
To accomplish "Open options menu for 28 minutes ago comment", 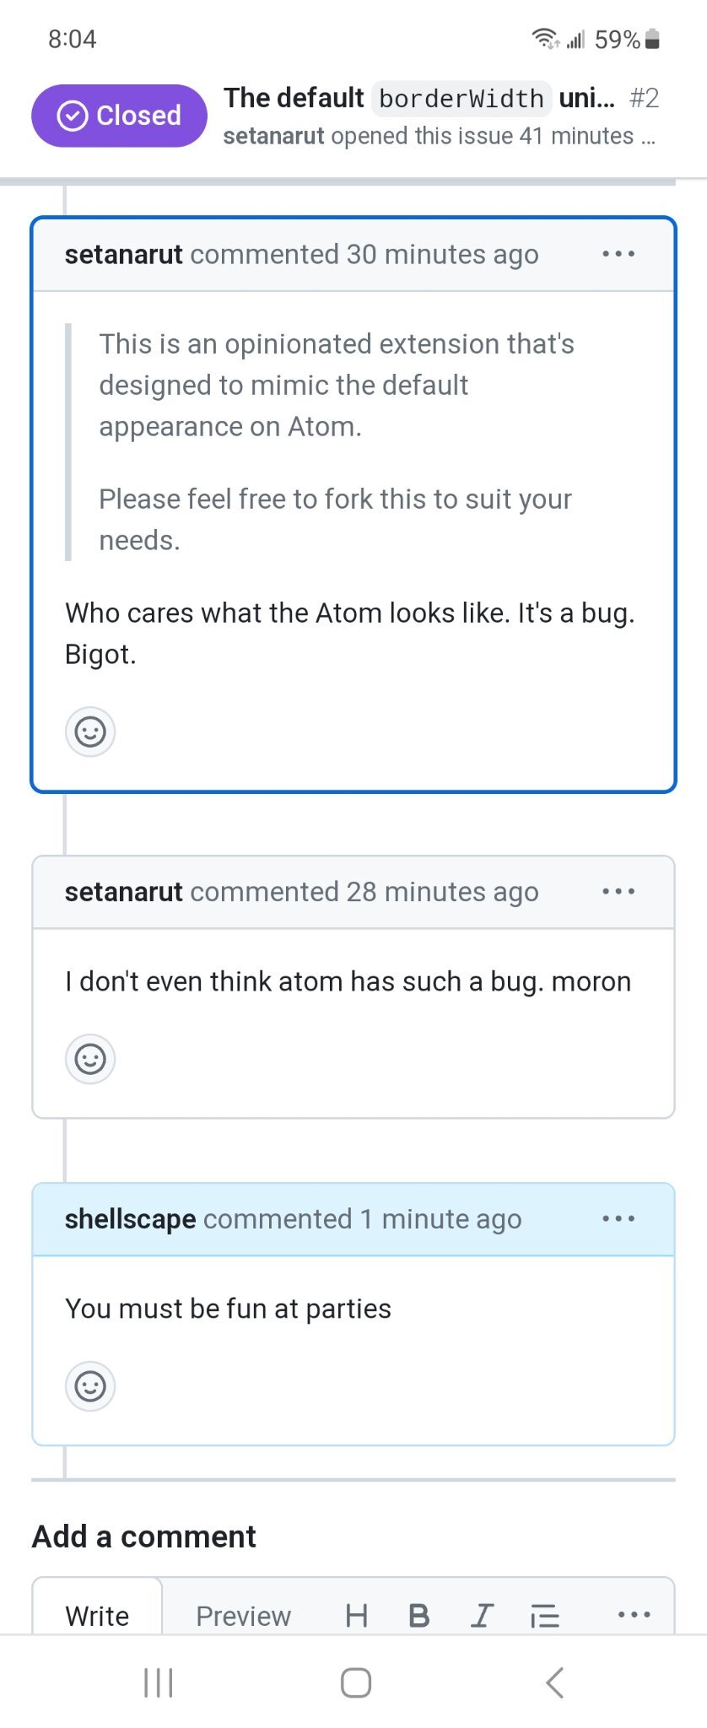I will 618,892.
